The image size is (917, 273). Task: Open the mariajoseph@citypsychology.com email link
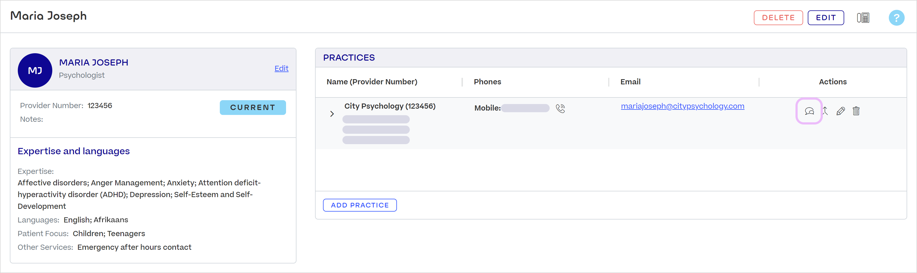[682, 106]
